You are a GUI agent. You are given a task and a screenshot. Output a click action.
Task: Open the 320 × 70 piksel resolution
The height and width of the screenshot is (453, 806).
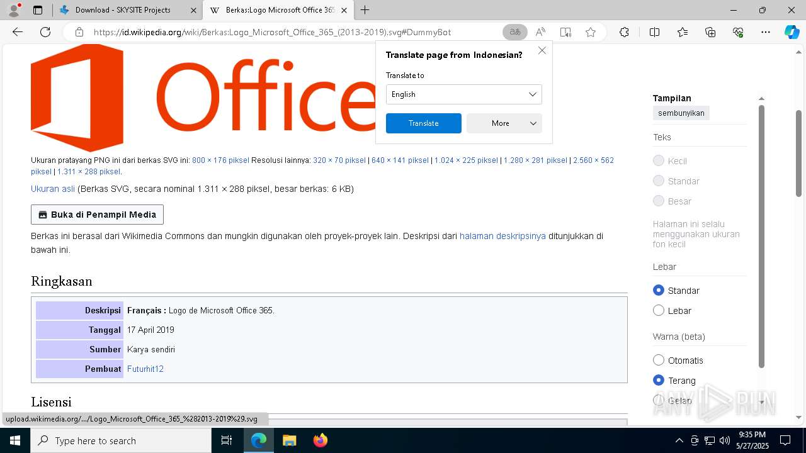click(x=339, y=160)
